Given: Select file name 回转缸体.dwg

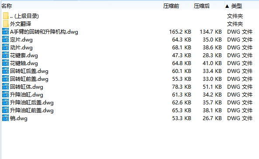Looking at the screenshot, I should click(x=27, y=87).
